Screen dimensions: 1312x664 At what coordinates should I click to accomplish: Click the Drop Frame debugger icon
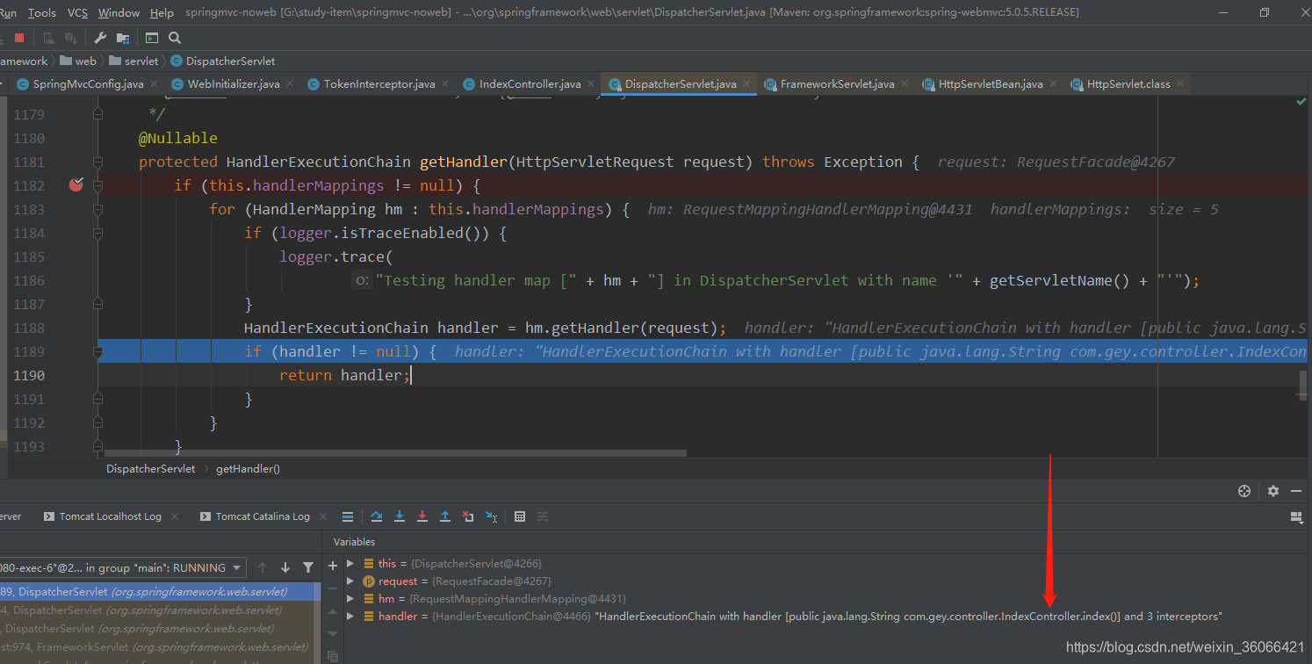(468, 516)
